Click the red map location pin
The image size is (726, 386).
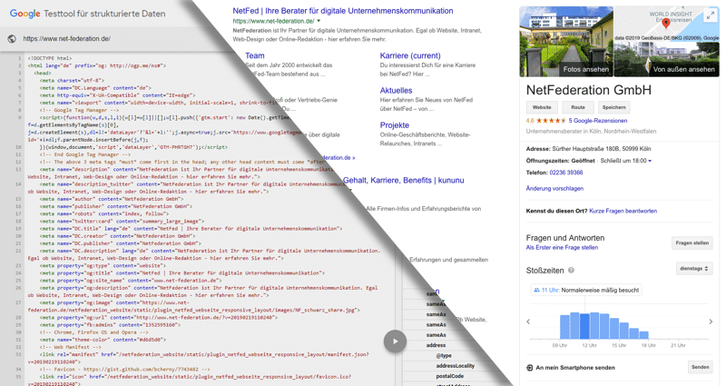tap(666, 24)
